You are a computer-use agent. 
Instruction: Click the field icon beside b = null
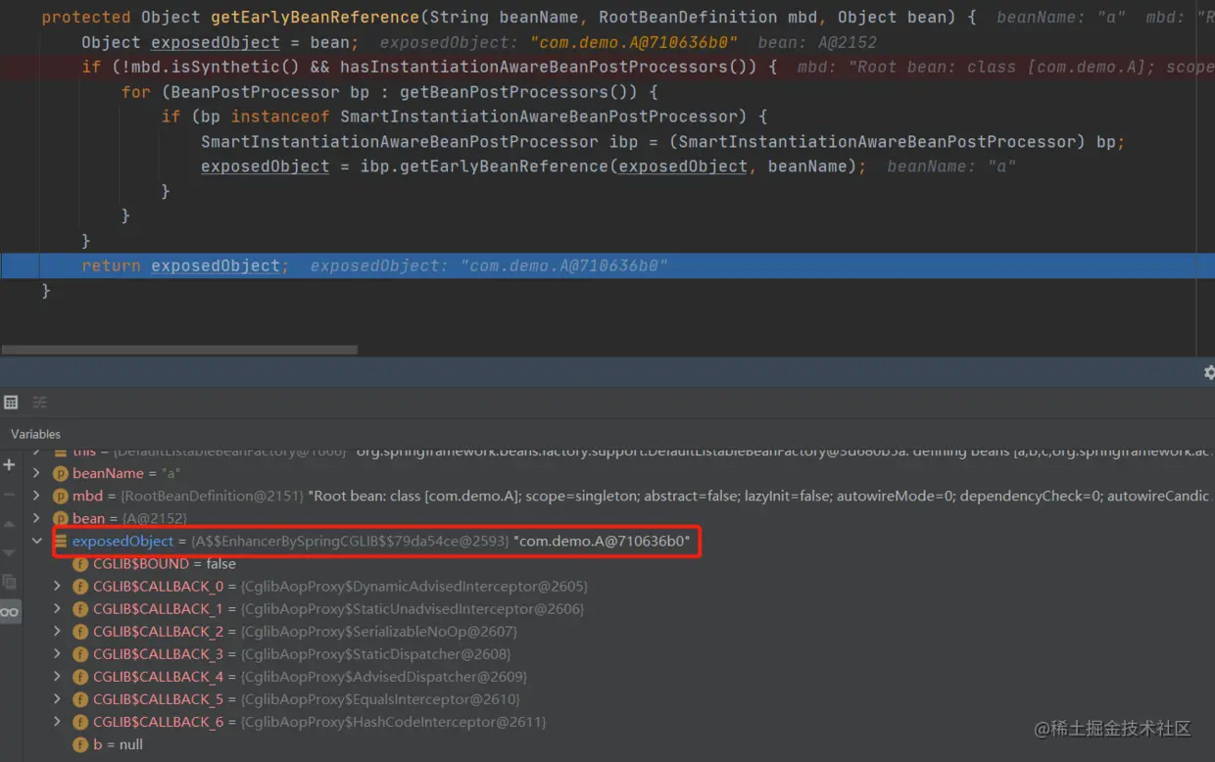click(x=80, y=744)
